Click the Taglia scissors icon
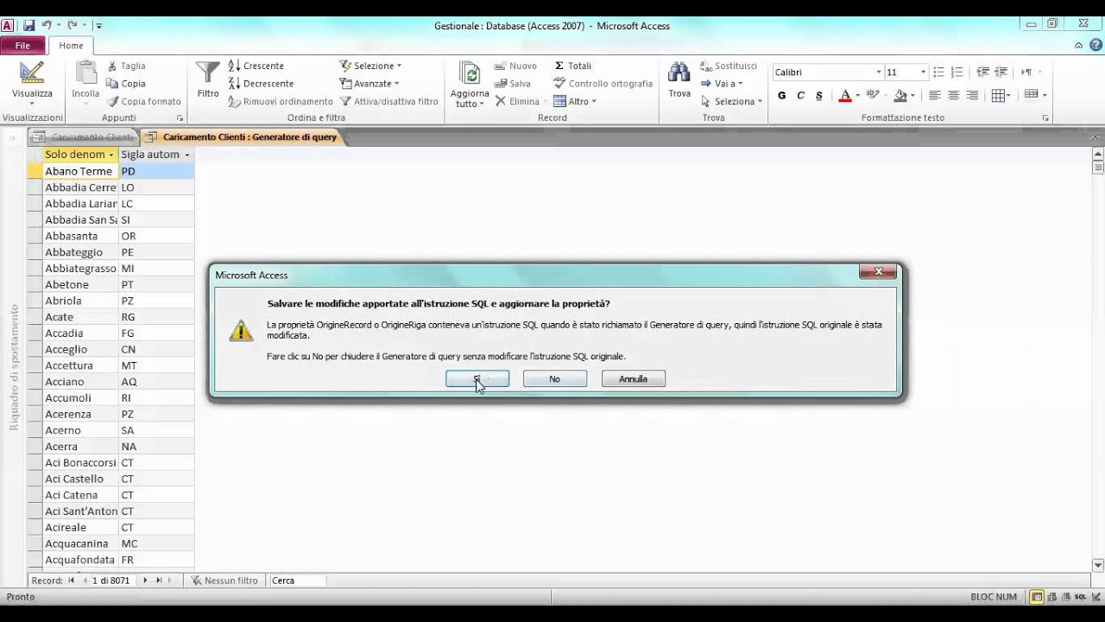1105x622 pixels. (112, 66)
